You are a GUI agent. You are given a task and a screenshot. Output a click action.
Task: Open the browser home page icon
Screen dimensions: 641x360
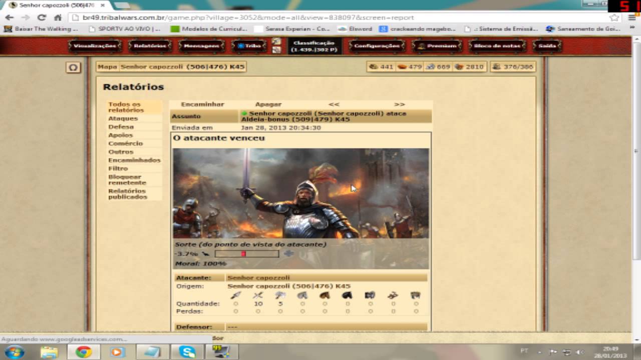coord(58,17)
